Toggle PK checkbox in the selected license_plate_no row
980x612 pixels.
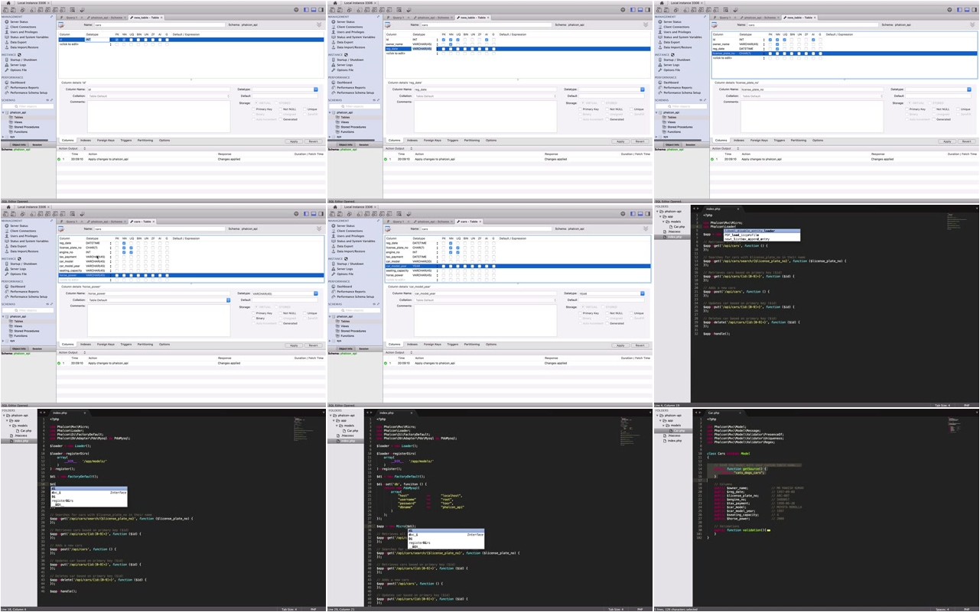coord(770,53)
